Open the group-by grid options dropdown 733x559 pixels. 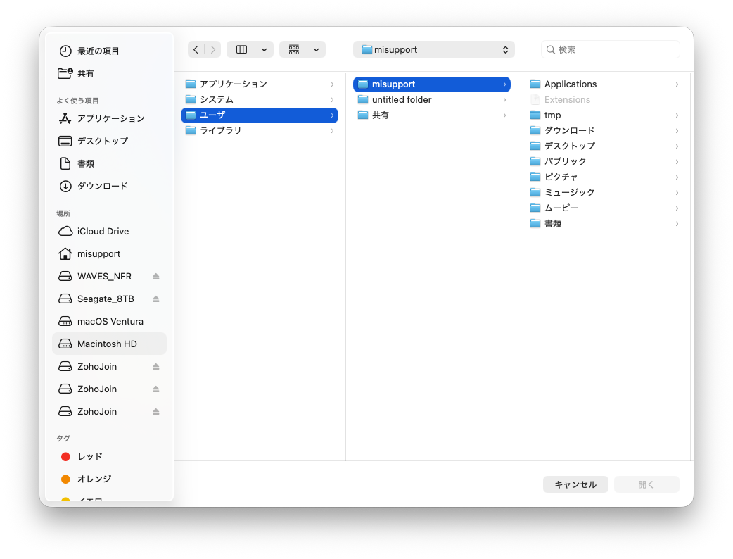(x=302, y=49)
